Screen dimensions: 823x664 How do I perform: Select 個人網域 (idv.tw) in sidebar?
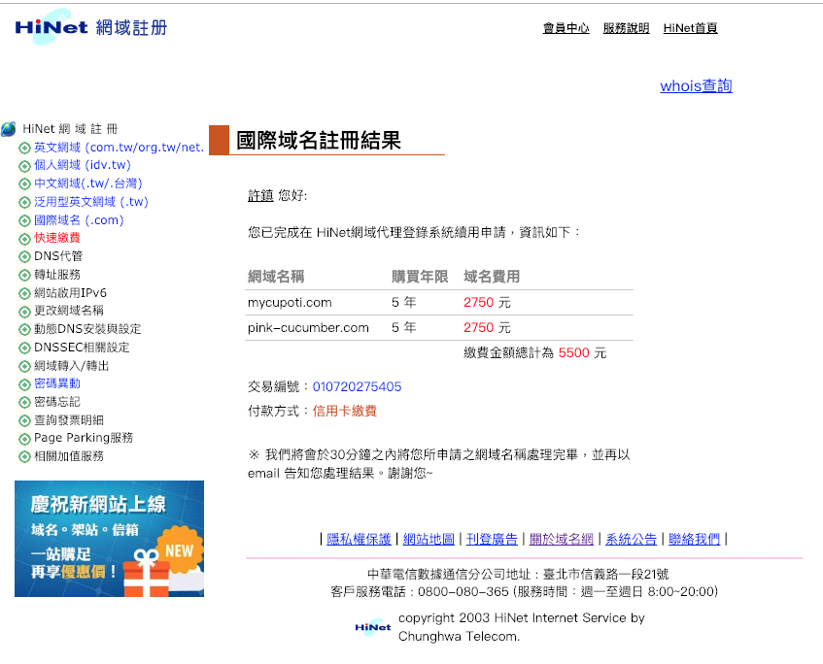tap(82, 165)
